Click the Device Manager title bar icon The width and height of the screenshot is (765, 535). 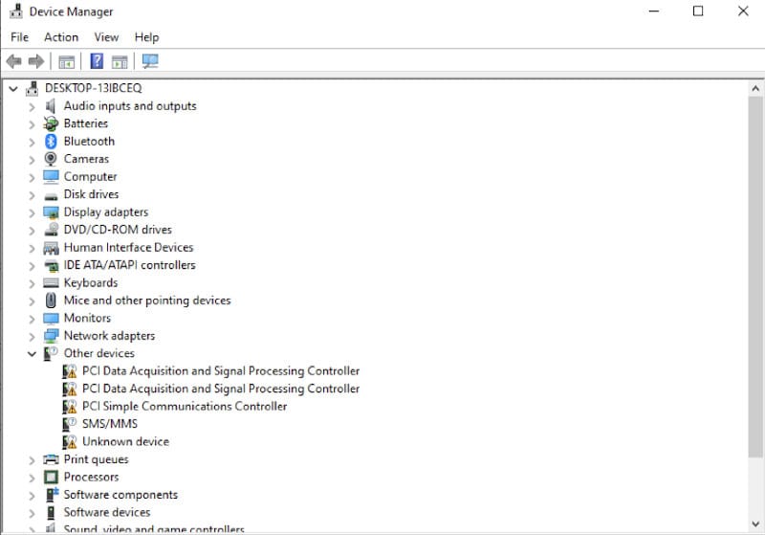[16, 11]
